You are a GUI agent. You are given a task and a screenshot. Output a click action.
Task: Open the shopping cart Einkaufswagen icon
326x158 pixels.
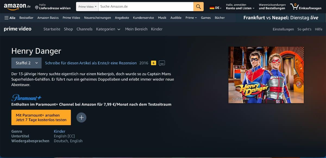(x=306, y=7)
